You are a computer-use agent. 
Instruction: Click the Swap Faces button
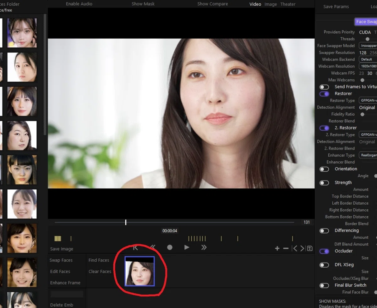[x=61, y=260]
